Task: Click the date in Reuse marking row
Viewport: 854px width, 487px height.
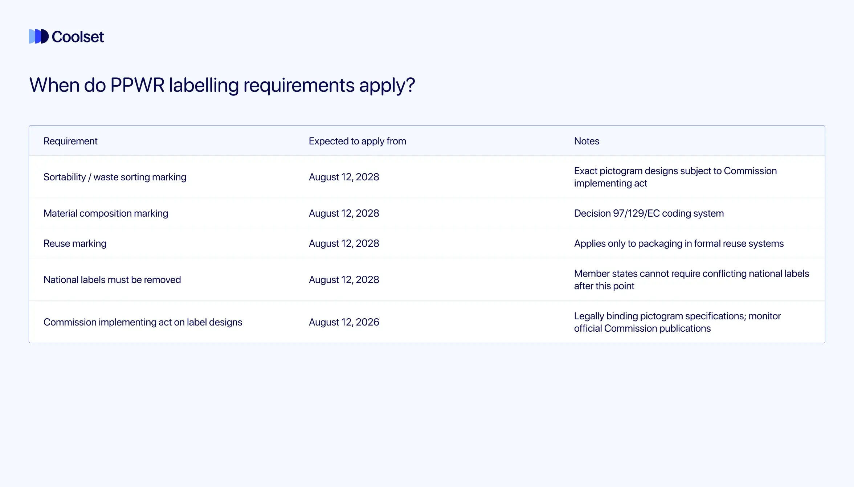Action: coord(344,244)
